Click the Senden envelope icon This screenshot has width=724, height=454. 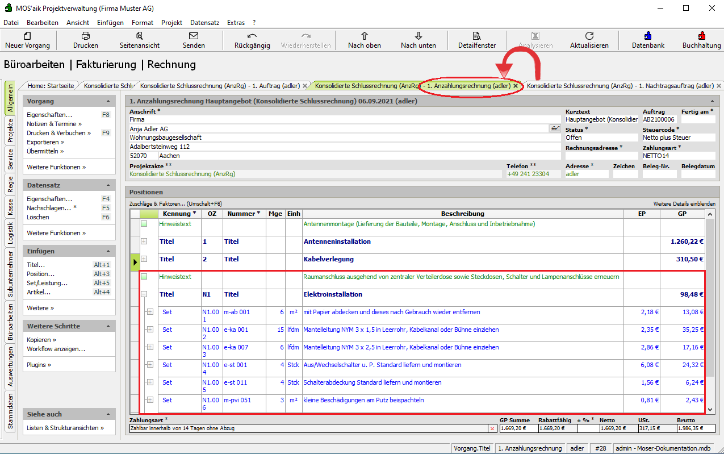(x=194, y=36)
